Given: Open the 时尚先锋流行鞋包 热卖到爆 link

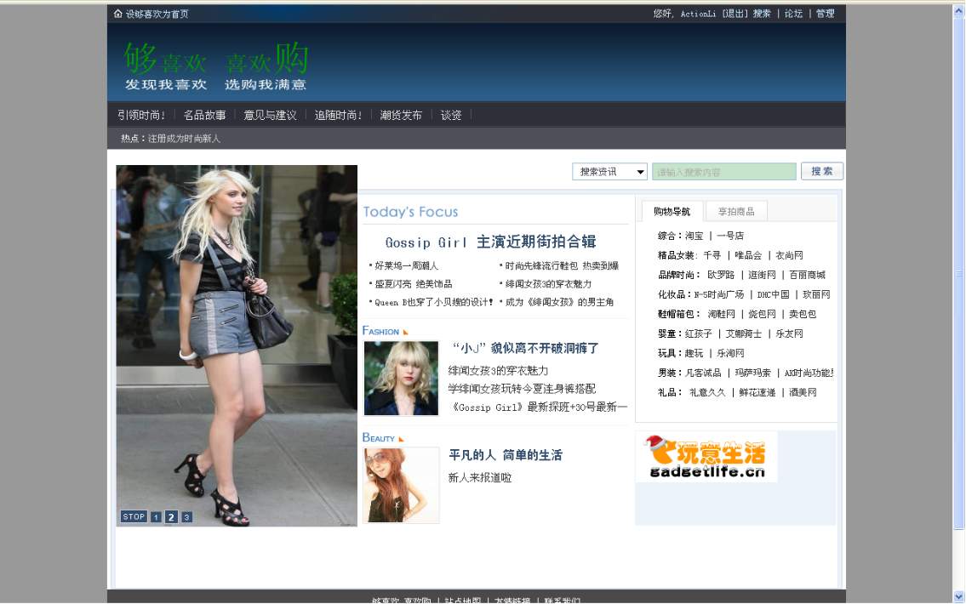Looking at the screenshot, I should point(562,265).
